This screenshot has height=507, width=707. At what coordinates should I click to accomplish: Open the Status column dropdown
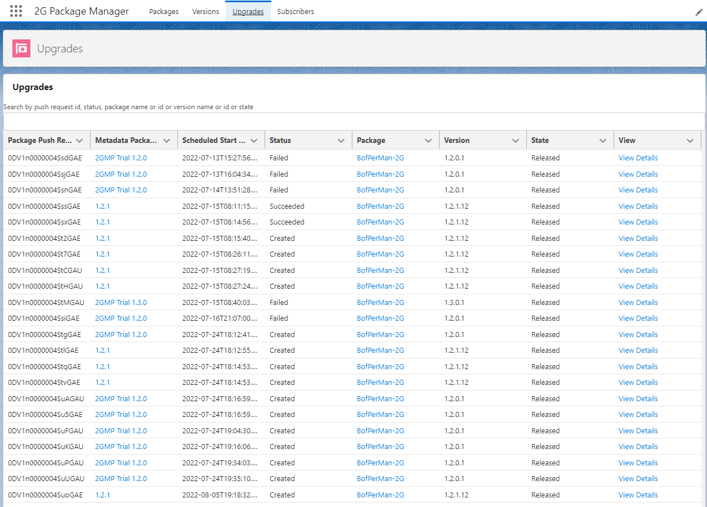(341, 140)
